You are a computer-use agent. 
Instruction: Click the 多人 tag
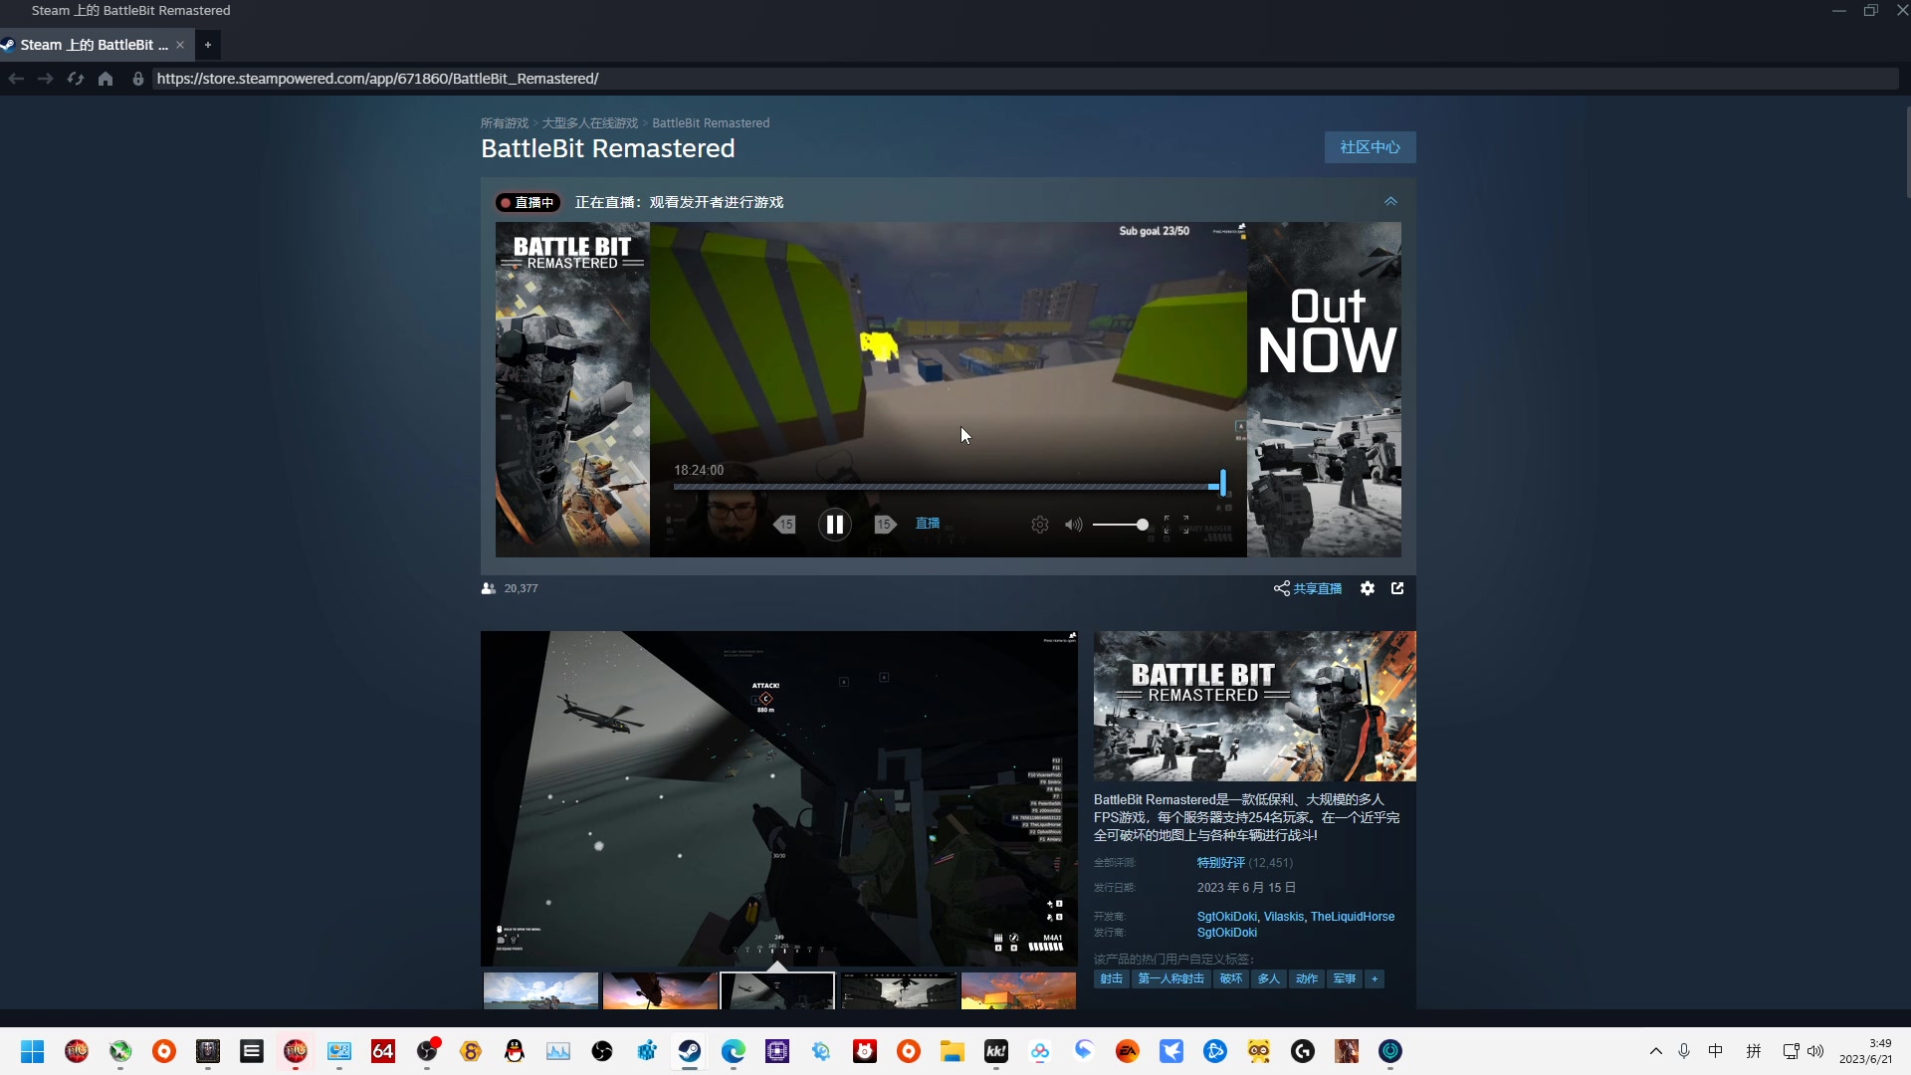click(x=1268, y=979)
